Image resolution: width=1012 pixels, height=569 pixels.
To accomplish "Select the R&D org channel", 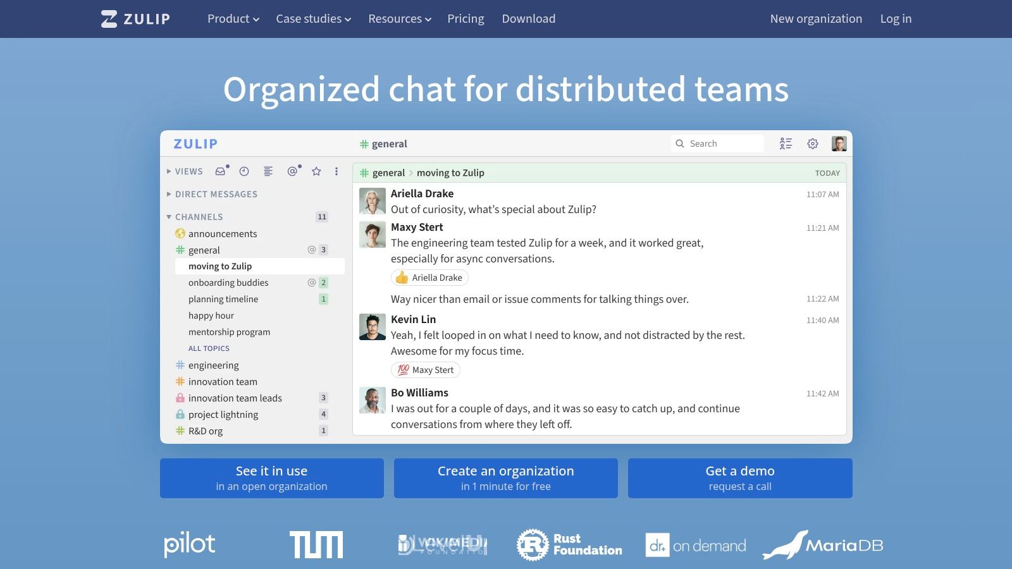I will (x=206, y=431).
